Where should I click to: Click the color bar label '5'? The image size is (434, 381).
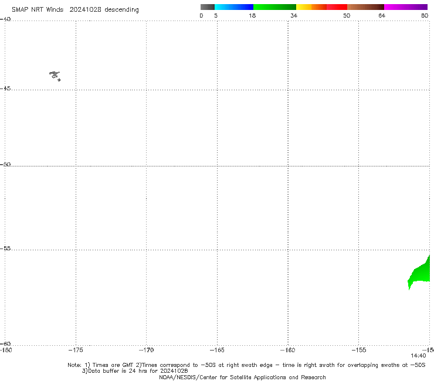click(216, 16)
